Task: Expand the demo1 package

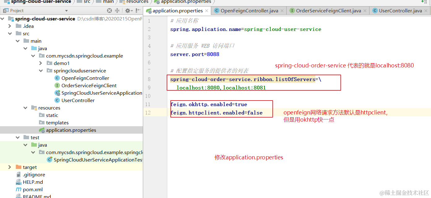Action: point(41,63)
